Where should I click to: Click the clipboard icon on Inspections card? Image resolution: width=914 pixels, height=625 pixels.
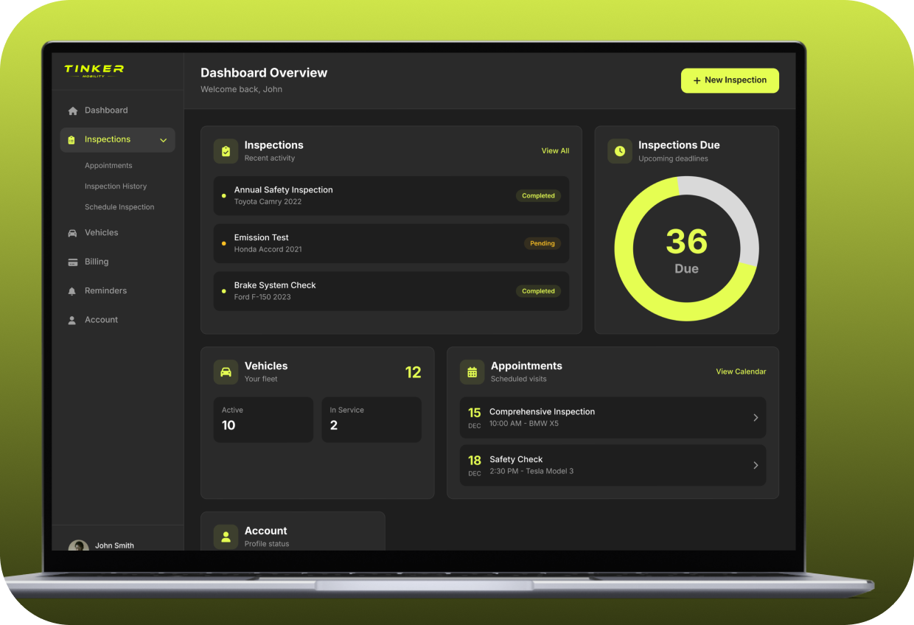pos(226,151)
